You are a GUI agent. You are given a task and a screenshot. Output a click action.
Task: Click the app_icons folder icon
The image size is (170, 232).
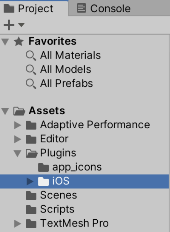pyautogui.click(x=43, y=167)
